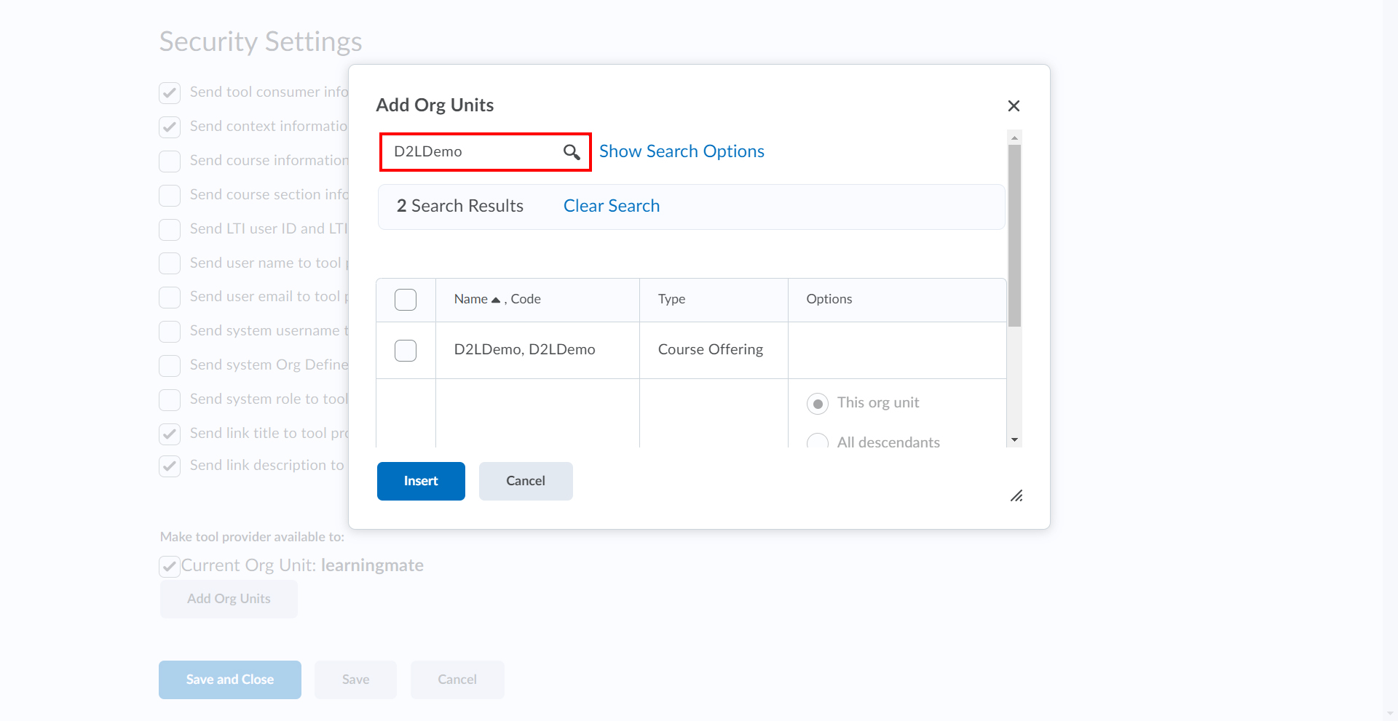Click the Save button
Viewport: 1398px width, 721px height.
[355, 680]
